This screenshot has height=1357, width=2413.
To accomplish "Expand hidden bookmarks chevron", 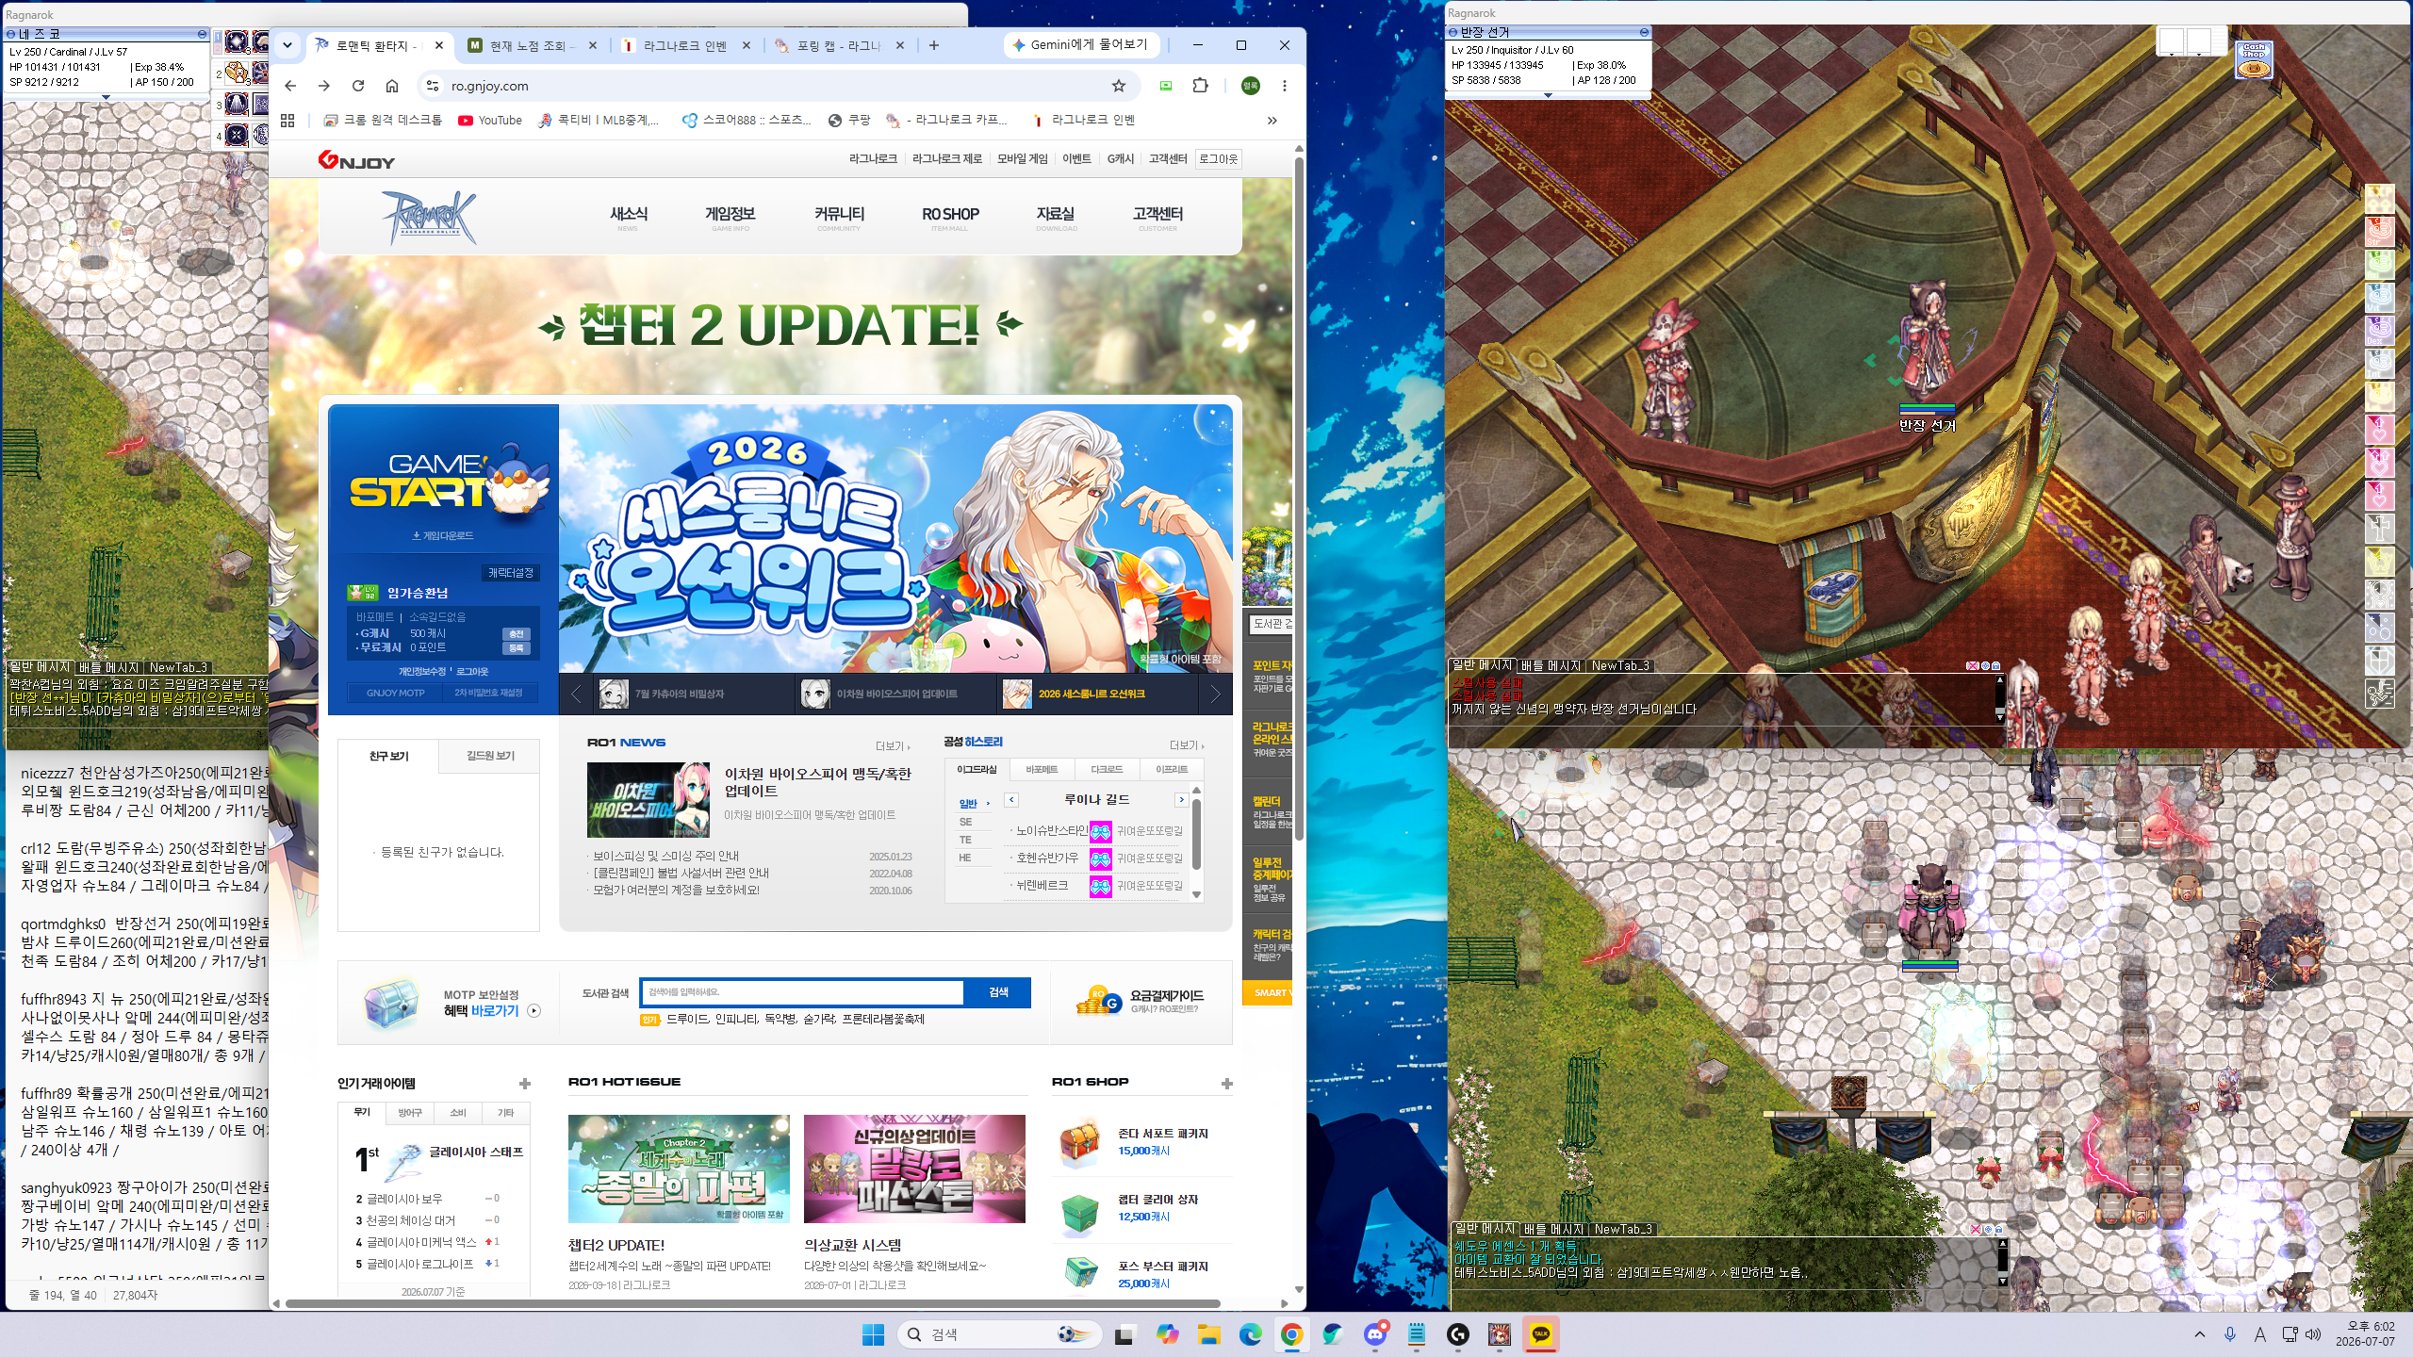I will pyautogui.click(x=1272, y=121).
